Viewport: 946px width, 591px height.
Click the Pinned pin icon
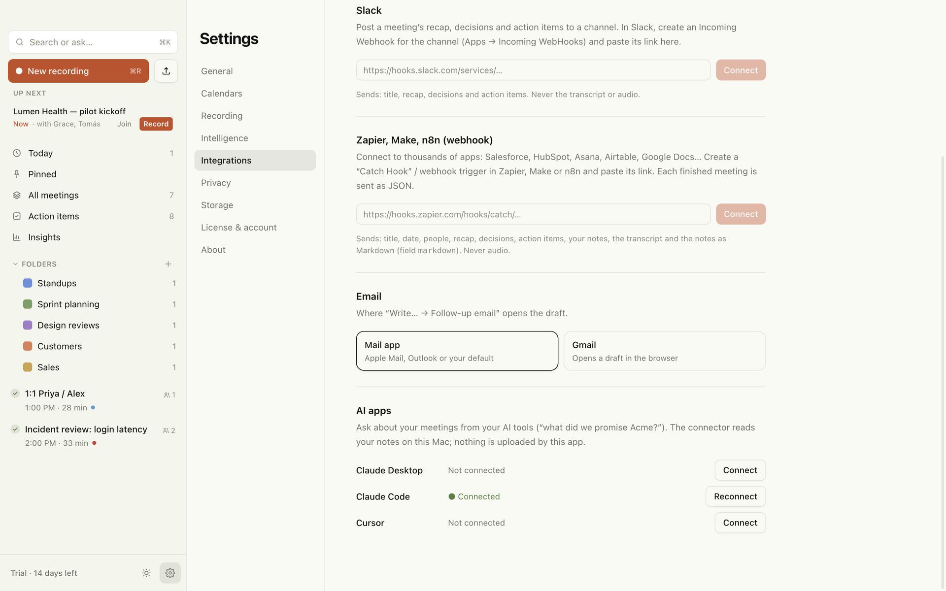[x=17, y=174]
